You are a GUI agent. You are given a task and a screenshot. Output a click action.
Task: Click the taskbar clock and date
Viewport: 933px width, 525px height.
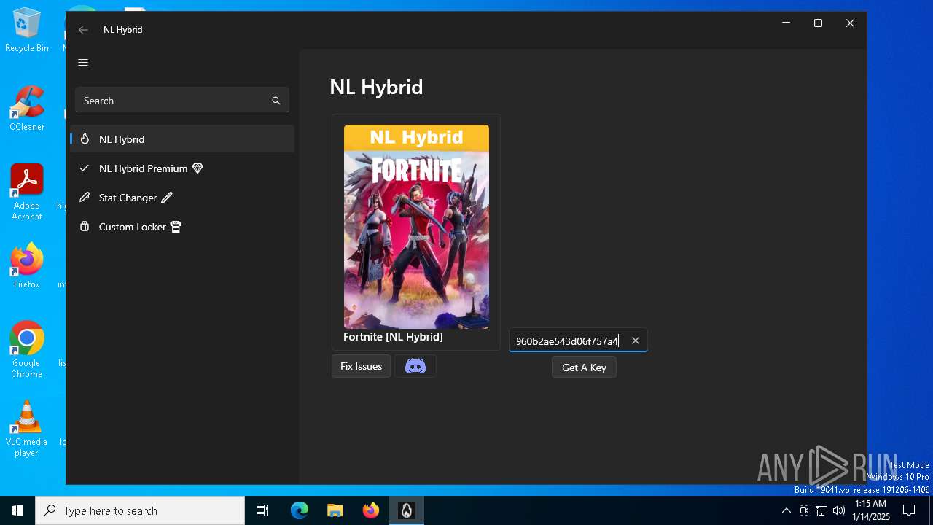point(871,510)
